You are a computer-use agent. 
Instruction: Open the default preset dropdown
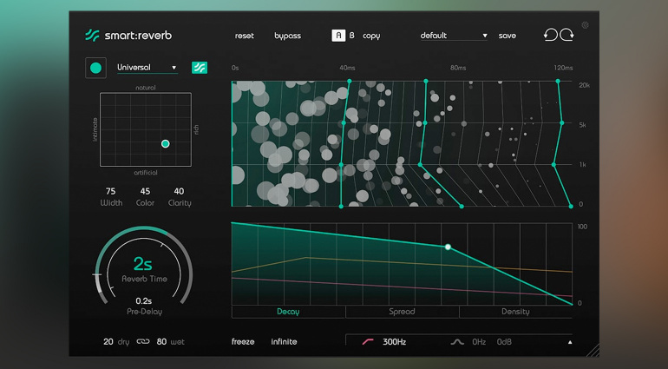pos(454,36)
